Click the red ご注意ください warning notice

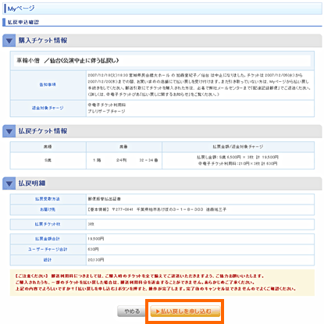coord(162,283)
